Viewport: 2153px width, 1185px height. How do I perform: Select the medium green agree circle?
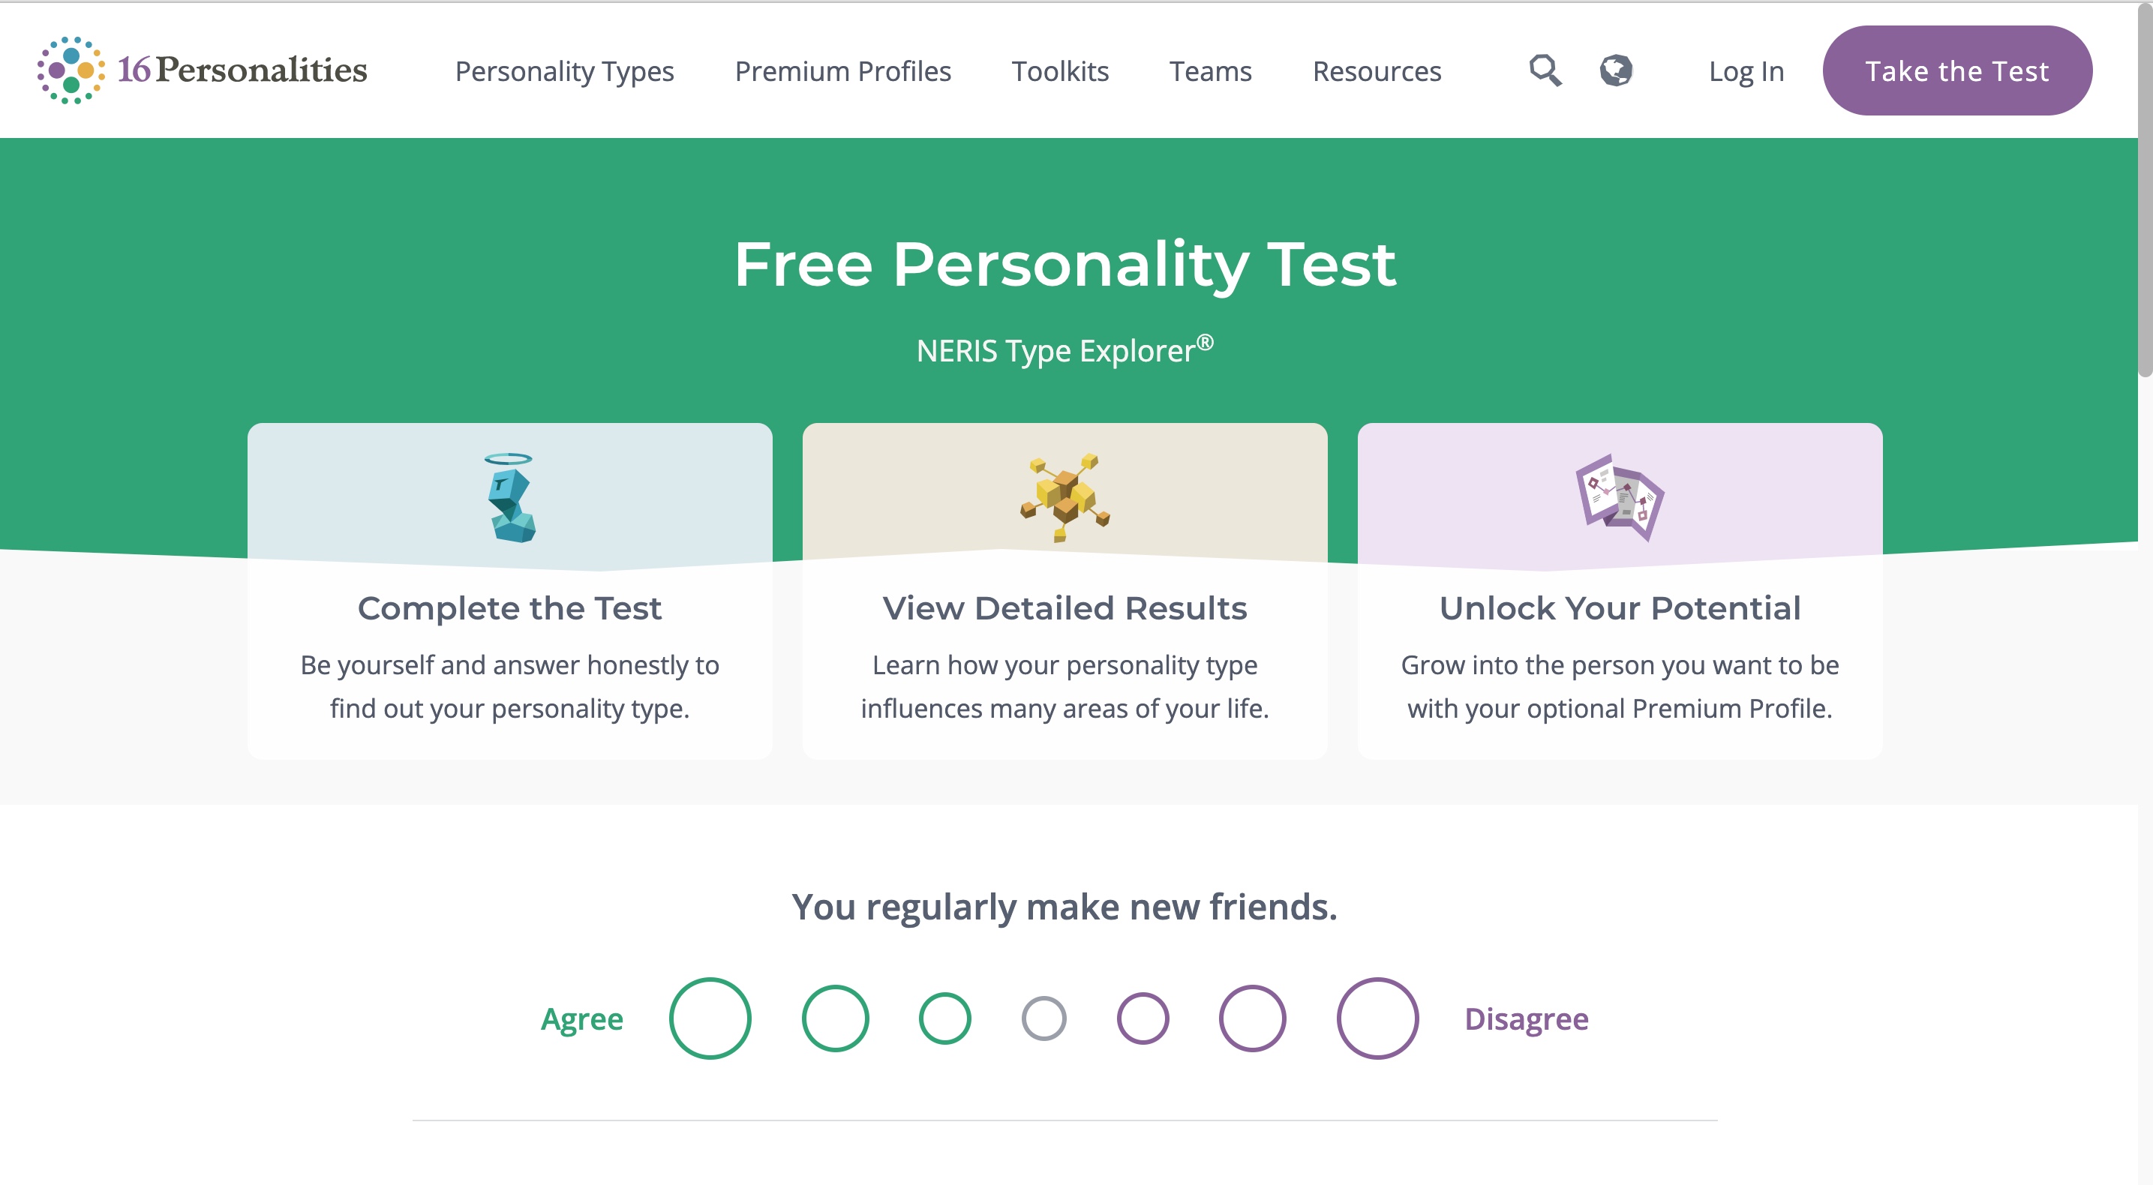835,1018
